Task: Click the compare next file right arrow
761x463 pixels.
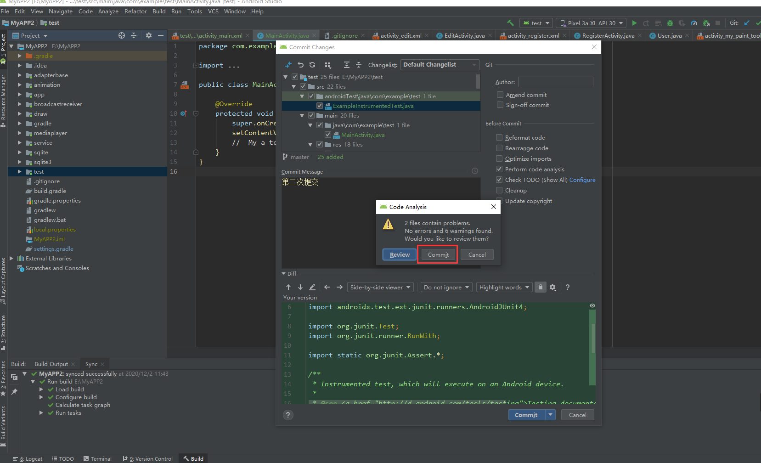Action: (339, 287)
